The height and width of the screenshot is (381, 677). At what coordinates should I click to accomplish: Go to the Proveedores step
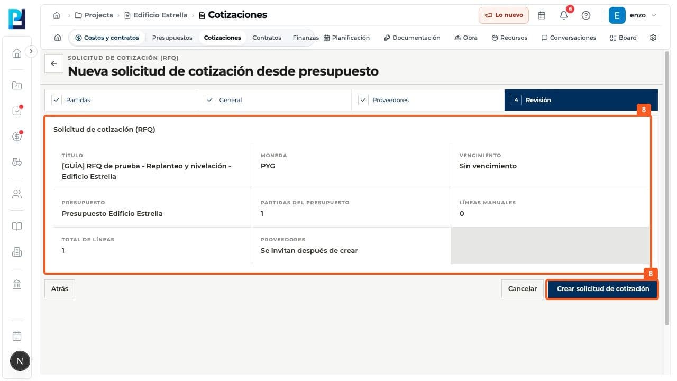point(428,100)
